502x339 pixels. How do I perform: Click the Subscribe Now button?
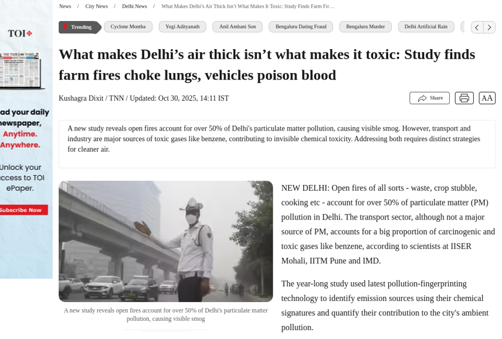pos(22,210)
